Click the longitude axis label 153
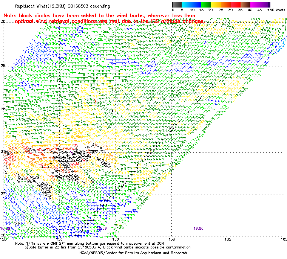The image size is (287, 259). (x=59, y=239)
